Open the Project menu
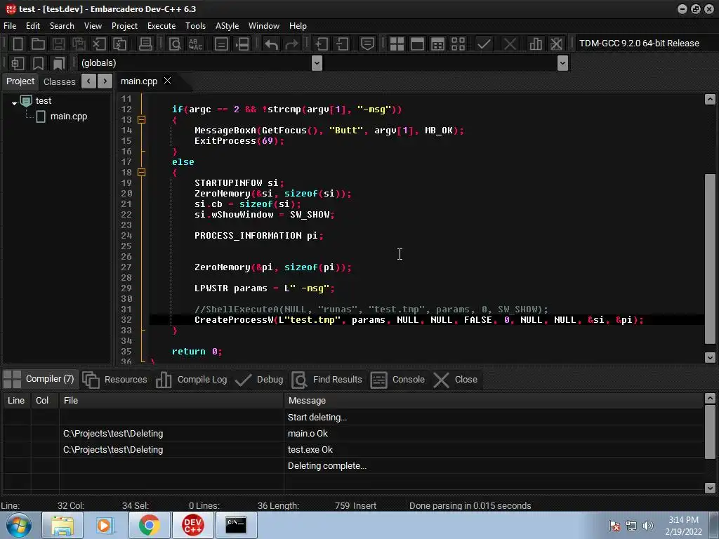Screen dimensions: 719x539 [x=124, y=26]
